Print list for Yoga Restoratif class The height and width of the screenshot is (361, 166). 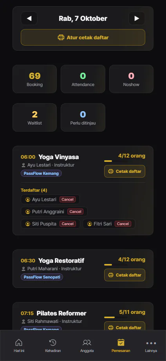tap(125, 275)
